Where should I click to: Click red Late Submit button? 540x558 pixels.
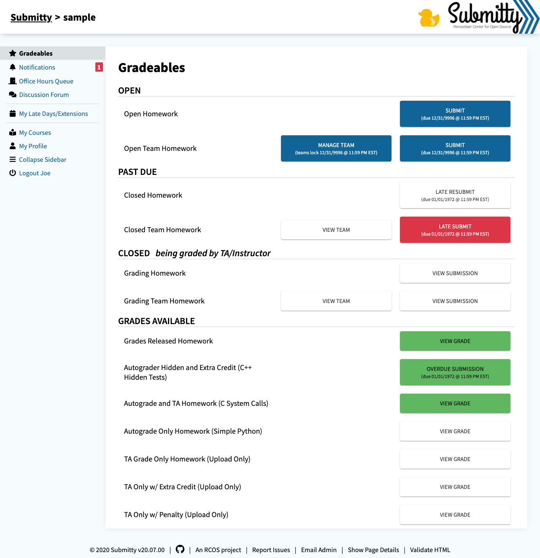(455, 230)
